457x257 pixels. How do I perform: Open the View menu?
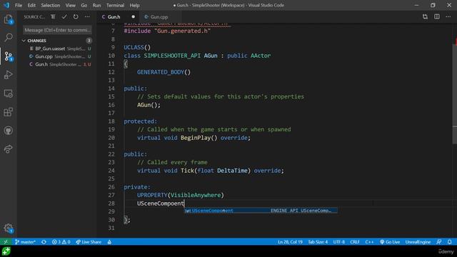pyautogui.click(x=70, y=5)
